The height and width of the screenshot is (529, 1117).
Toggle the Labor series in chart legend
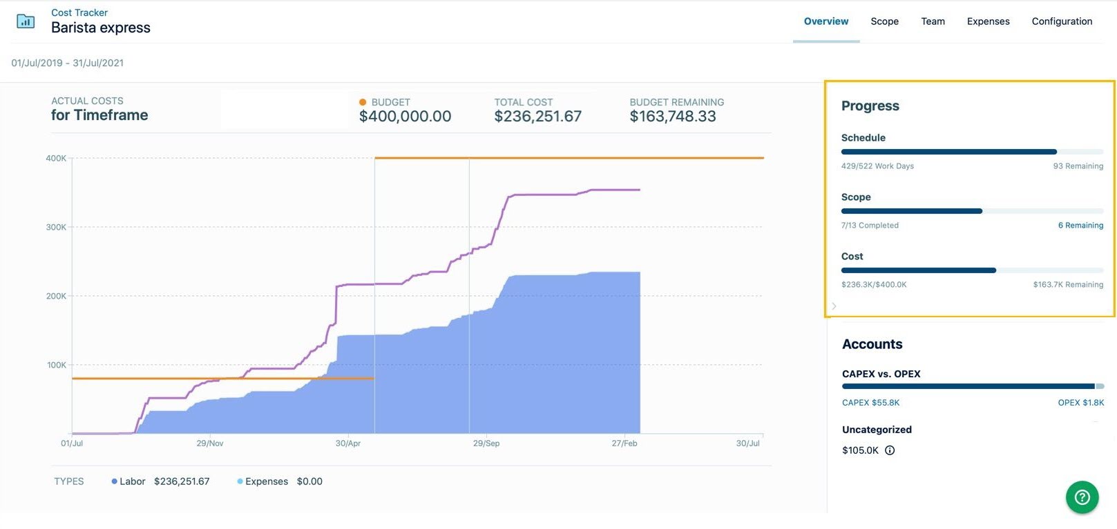[128, 481]
